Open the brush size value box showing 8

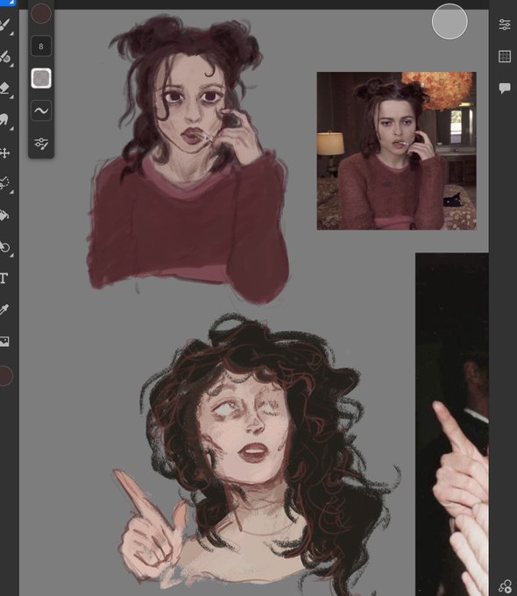[x=41, y=46]
